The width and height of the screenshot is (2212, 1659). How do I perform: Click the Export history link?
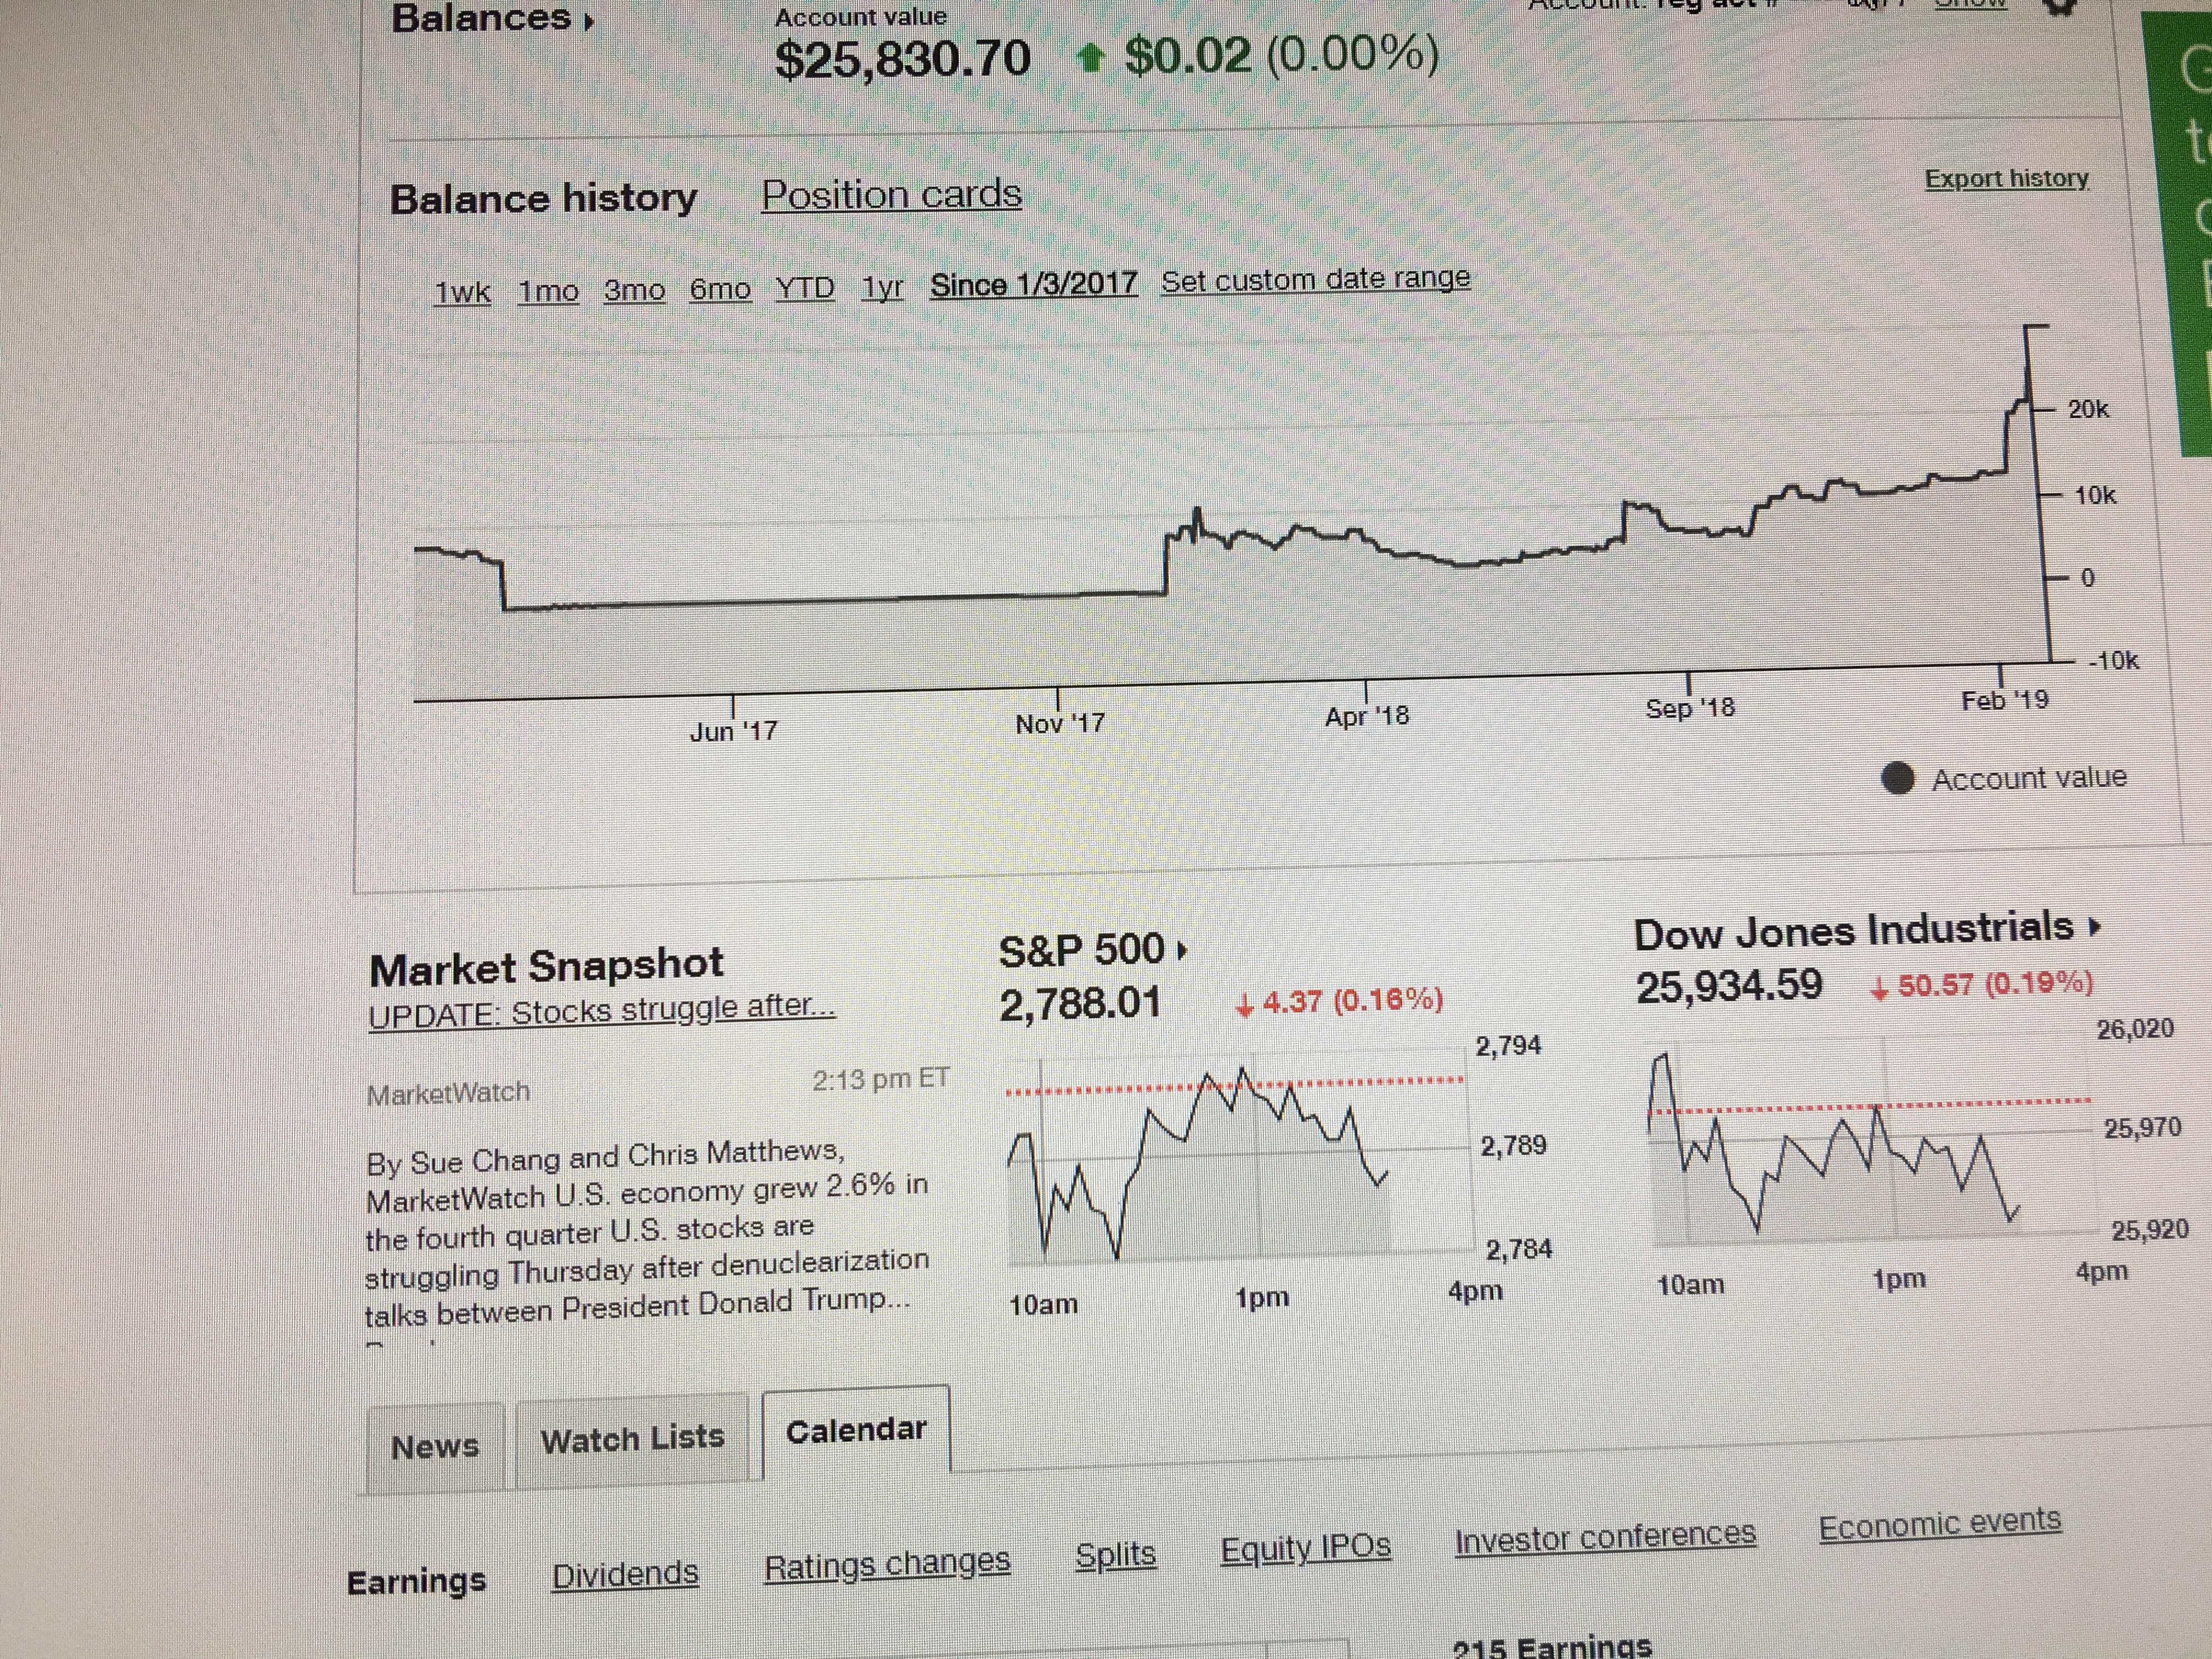pos(2006,178)
